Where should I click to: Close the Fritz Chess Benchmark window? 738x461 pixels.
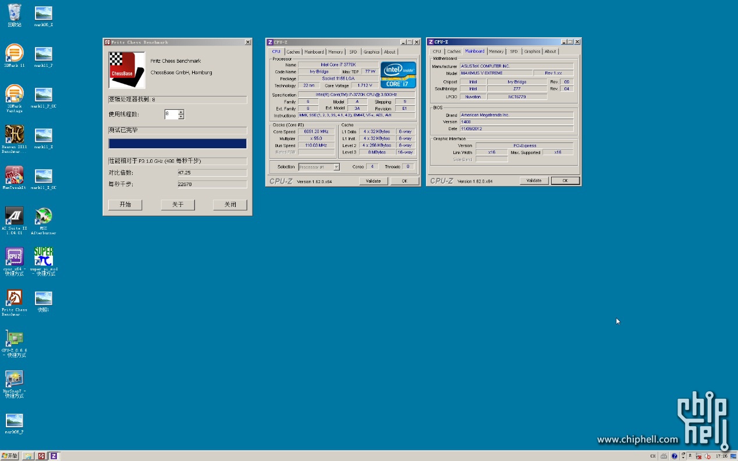pos(248,42)
